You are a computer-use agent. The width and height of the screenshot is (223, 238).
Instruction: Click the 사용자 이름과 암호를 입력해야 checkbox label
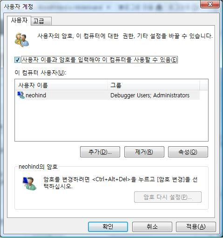click(100, 60)
